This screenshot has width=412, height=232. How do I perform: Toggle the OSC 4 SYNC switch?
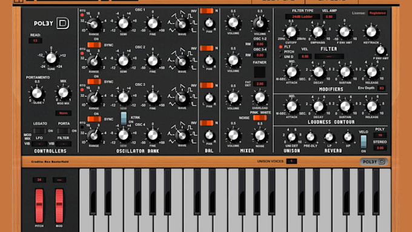(x=94, y=119)
